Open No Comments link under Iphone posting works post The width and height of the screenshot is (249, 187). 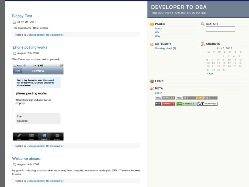[55, 146]
